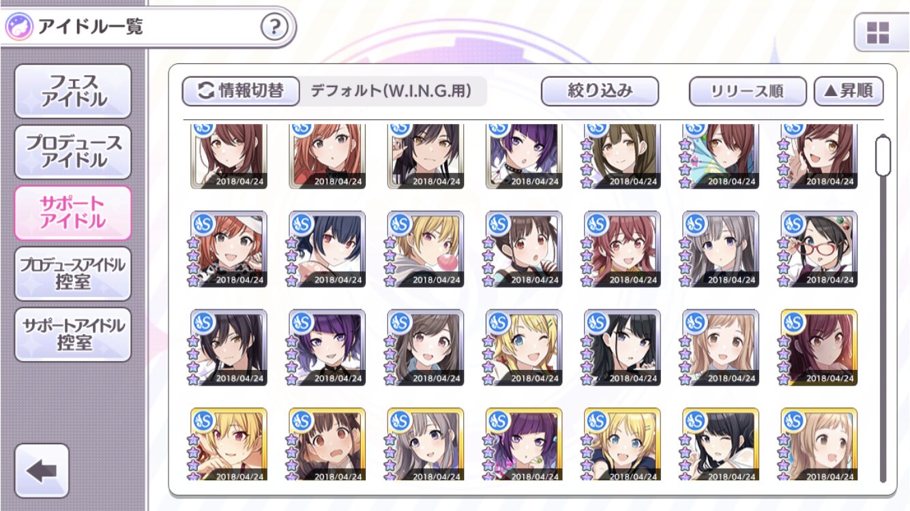Open サポートアイドル控室 waiting room
Screen dimensions: 910x511
tap(73, 335)
